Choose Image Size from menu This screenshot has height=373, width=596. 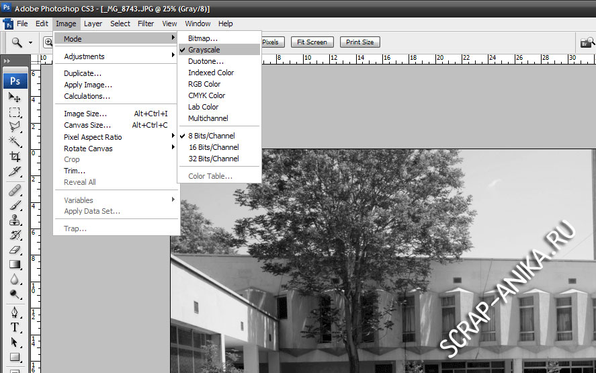pyautogui.click(x=85, y=114)
